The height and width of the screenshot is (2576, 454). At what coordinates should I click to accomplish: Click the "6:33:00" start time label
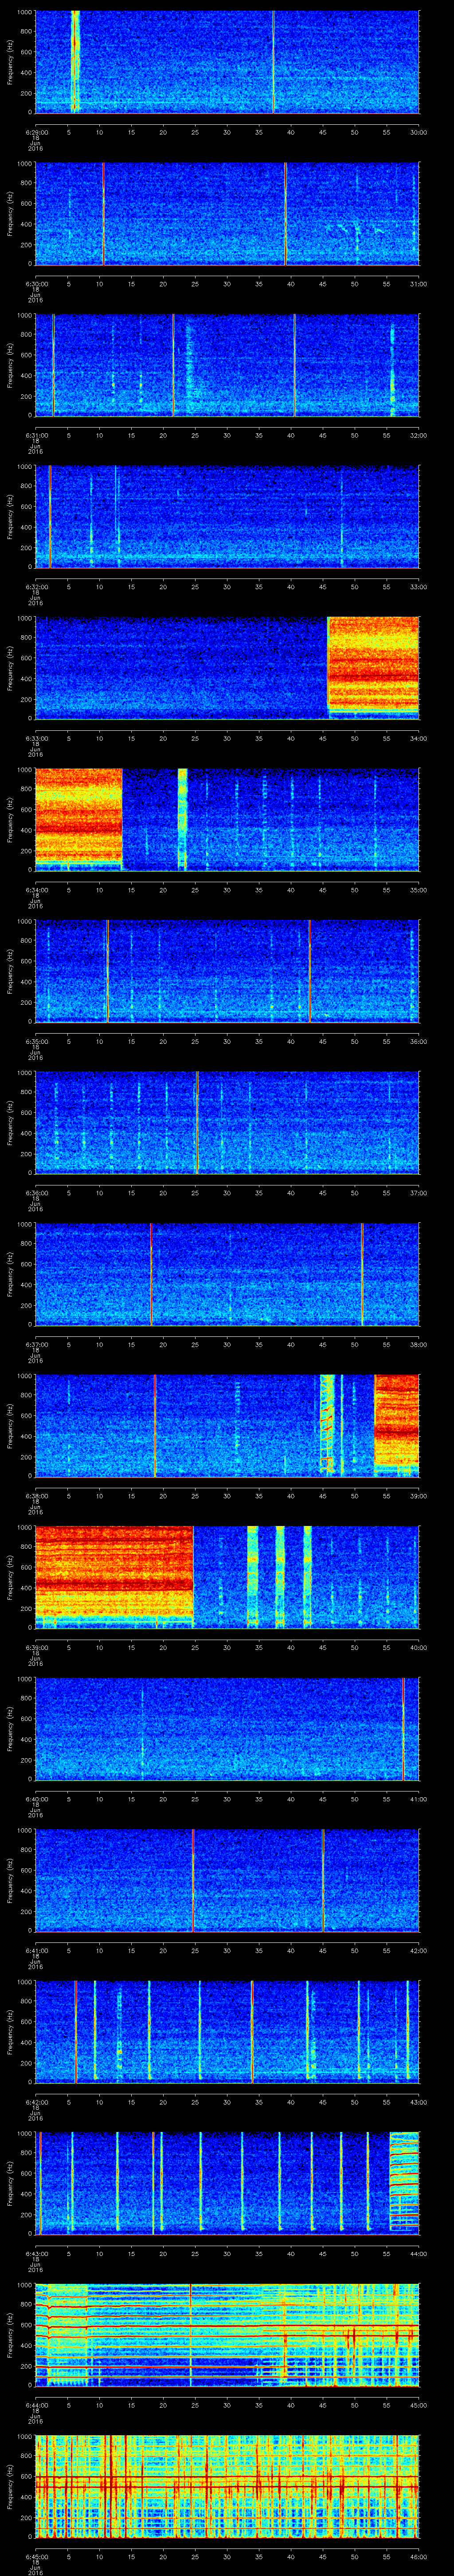pyautogui.click(x=36, y=738)
